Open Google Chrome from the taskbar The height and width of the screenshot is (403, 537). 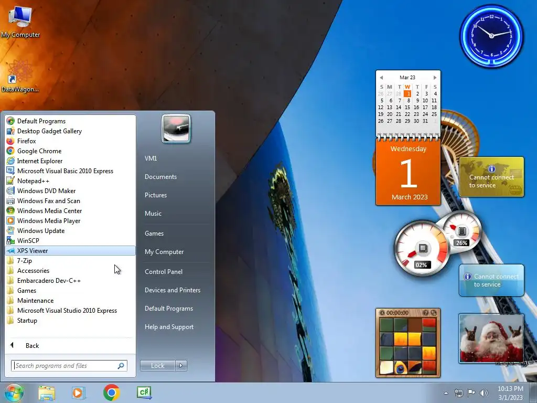(x=111, y=393)
